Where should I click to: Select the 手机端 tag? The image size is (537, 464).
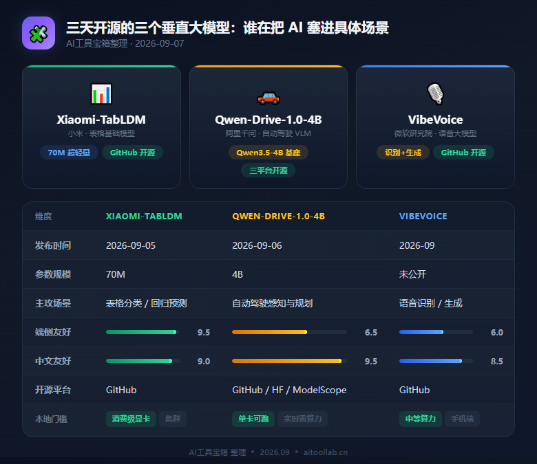click(462, 419)
